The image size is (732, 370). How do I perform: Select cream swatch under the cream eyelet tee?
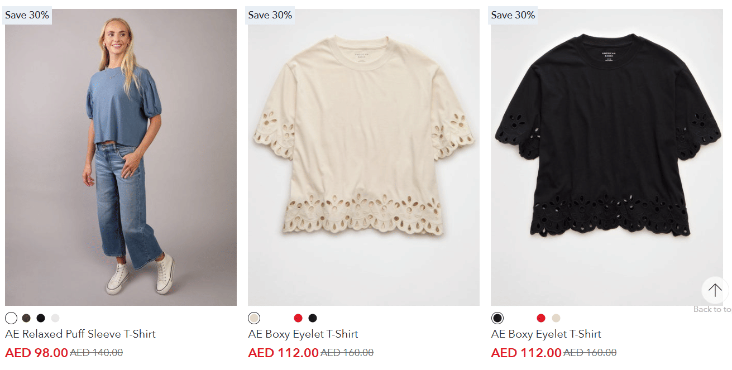(x=254, y=318)
